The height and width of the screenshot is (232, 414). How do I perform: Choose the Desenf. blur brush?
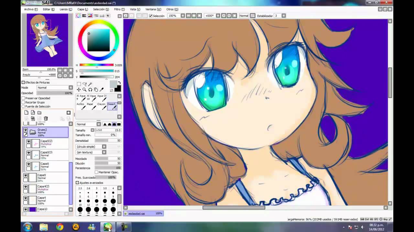[x=112, y=106]
